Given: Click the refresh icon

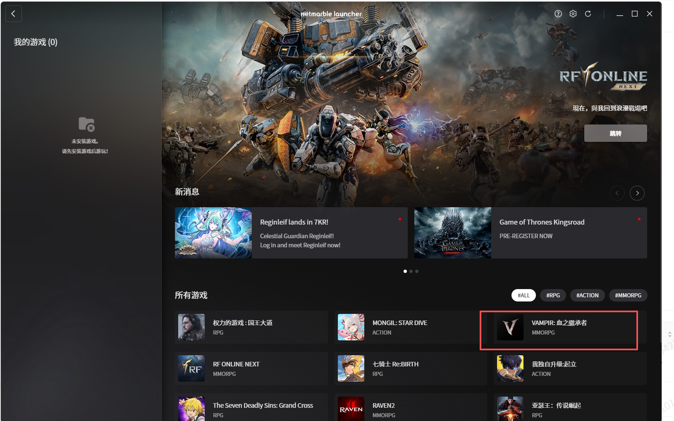Looking at the screenshot, I should 588,14.
